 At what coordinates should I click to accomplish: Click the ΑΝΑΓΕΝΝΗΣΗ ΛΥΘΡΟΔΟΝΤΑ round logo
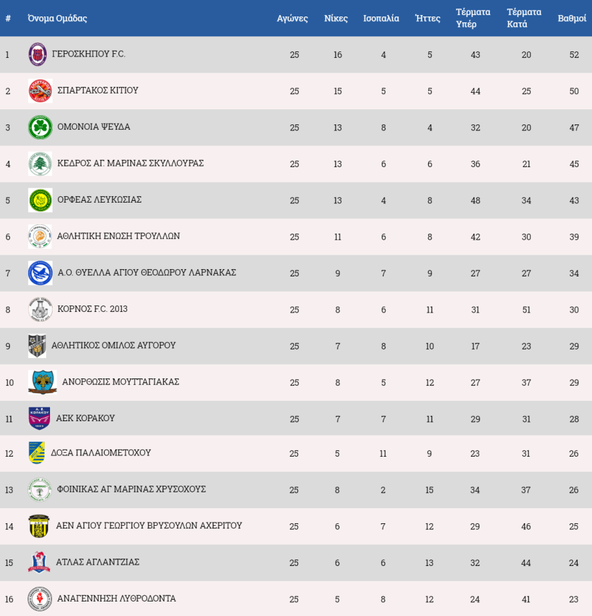coord(40,599)
